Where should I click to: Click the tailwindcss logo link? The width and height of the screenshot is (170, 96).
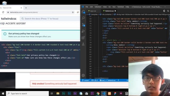pos(8,19)
